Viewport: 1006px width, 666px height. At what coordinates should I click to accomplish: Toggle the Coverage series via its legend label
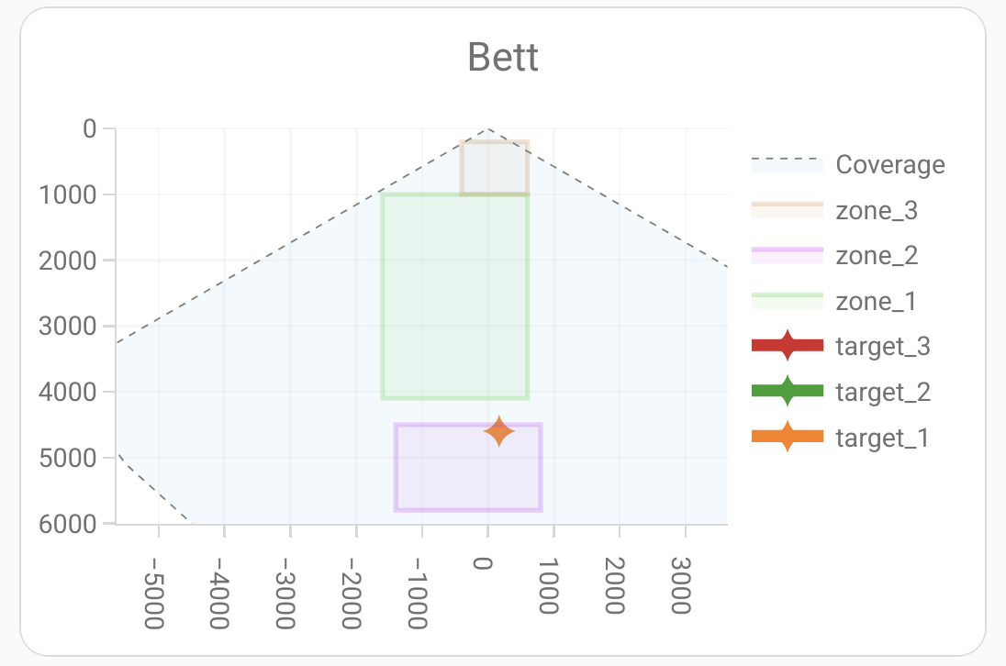[889, 165]
